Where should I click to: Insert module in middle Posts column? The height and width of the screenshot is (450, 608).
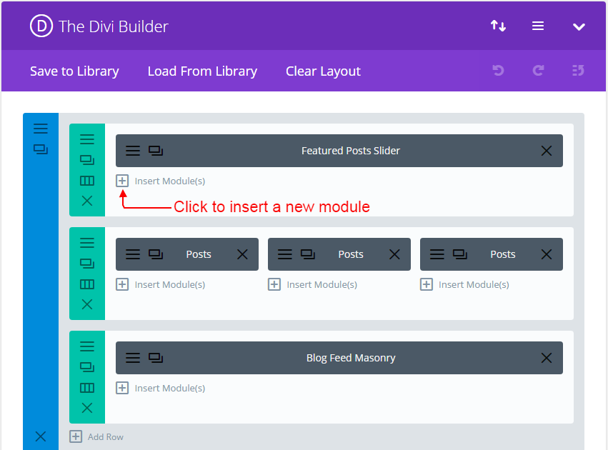(x=312, y=284)
